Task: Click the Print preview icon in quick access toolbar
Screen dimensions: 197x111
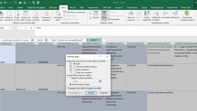Action: (25, 2)
